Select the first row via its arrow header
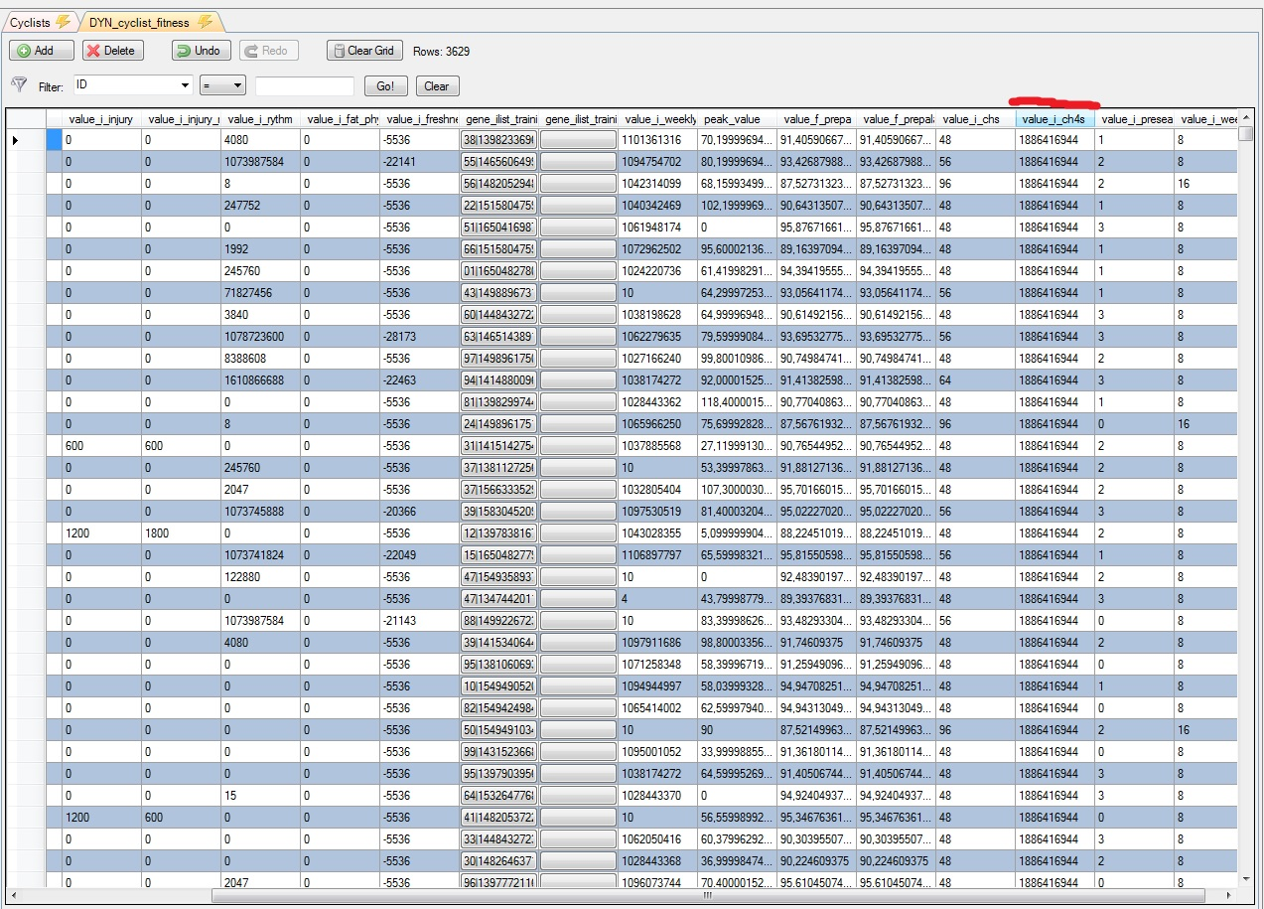Image resolution: width=1264 pixels, height=909 pixels. [x=16, y=141]
